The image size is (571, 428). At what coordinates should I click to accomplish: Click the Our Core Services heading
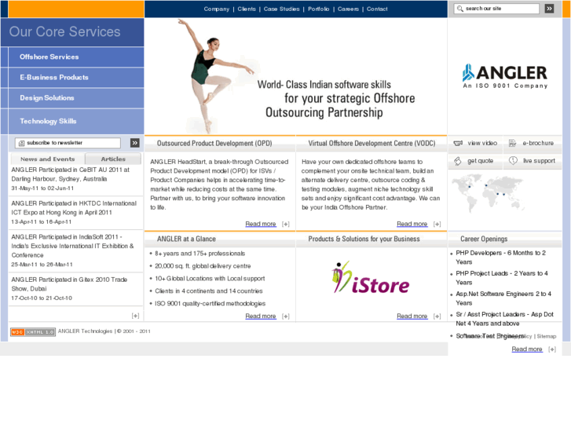65,31
